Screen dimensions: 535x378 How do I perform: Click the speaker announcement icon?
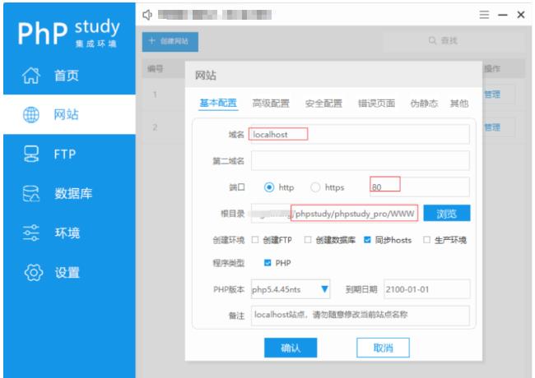147,15
